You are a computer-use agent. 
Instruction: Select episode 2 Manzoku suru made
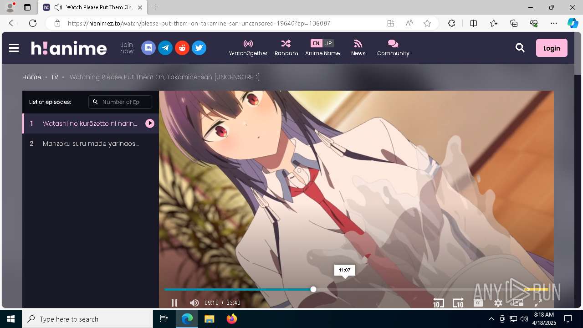91,143
